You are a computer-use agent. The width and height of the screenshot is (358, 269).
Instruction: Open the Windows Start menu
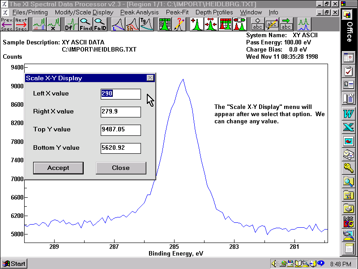(14, 264)
